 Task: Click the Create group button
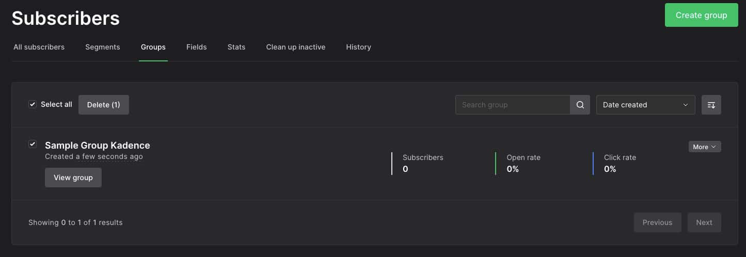pyautogui.click(x=701, y=15)
